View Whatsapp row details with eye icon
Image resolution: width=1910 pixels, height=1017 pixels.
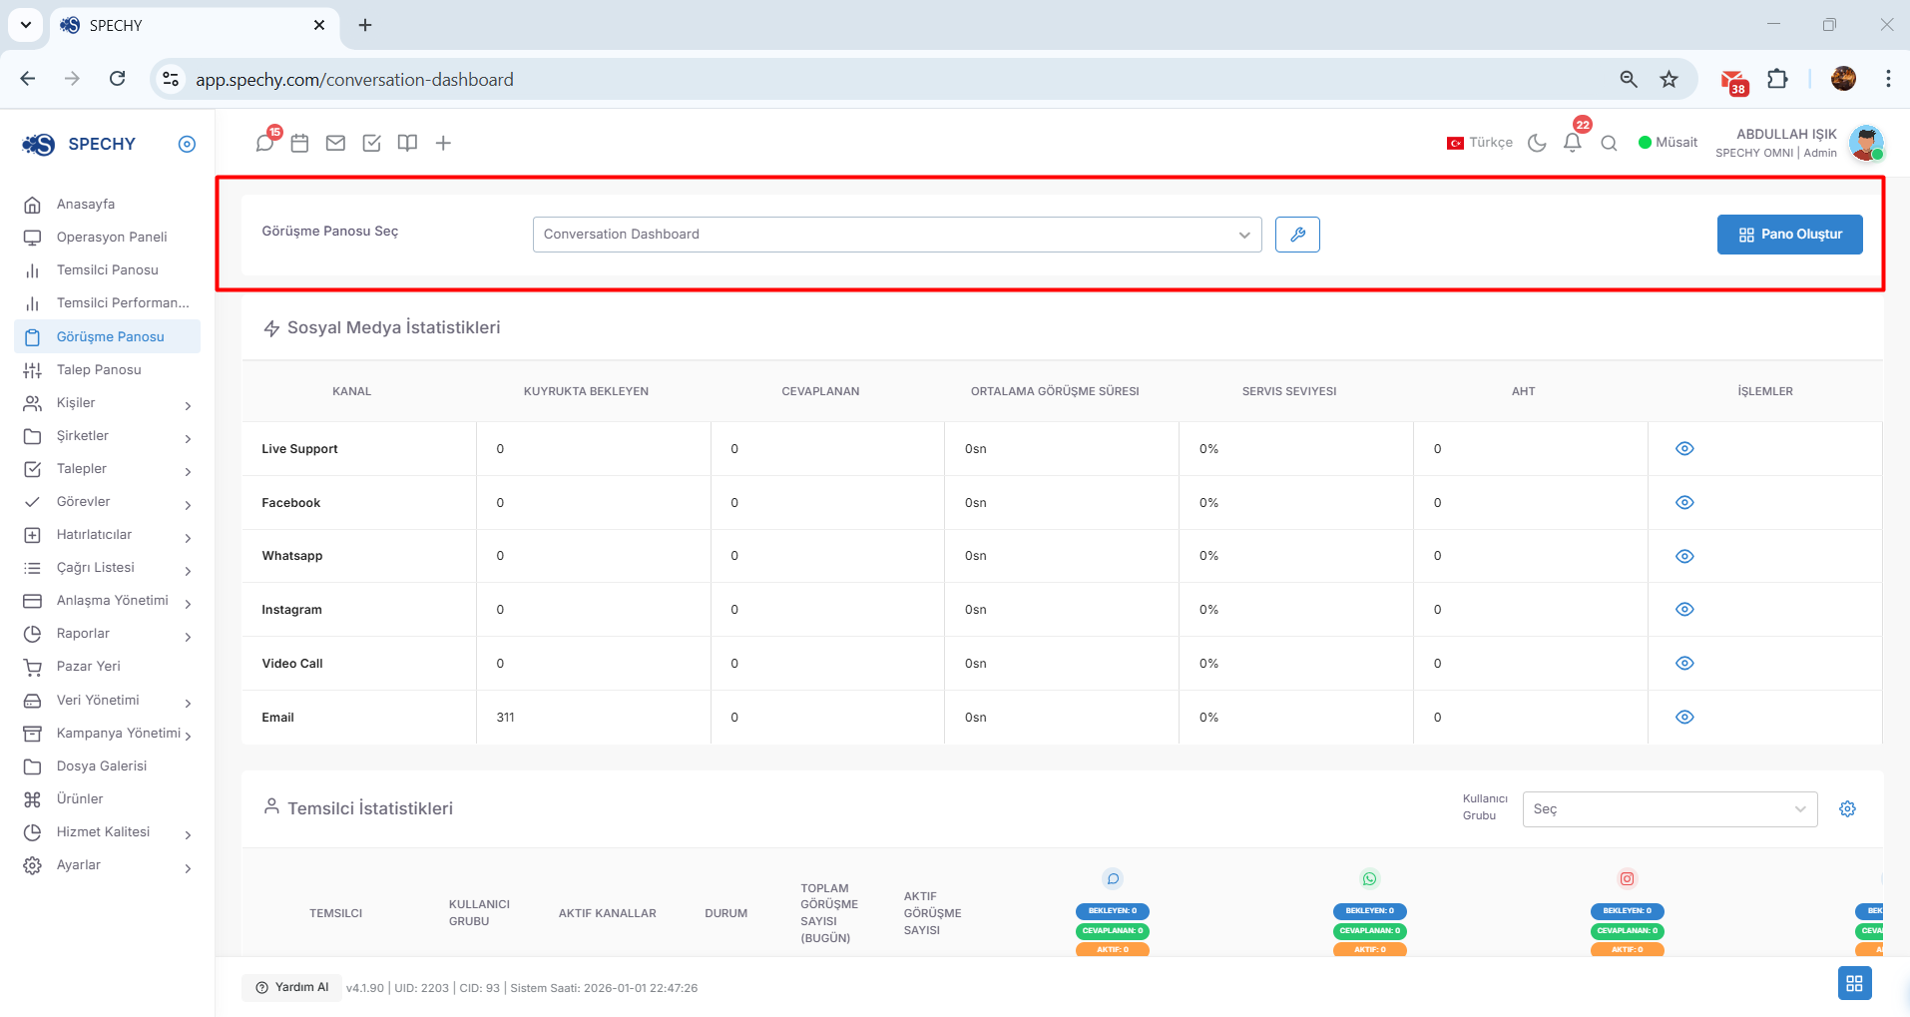pyautogui.click(x=1684, y=556)
